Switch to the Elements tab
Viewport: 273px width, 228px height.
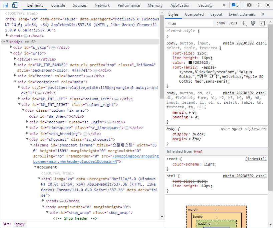(35, 5)
